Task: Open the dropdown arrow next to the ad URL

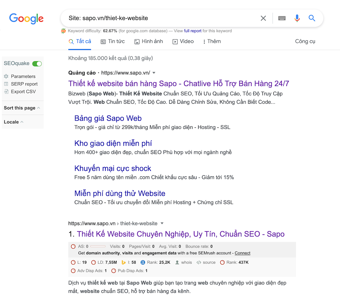Action: (154, 72)
